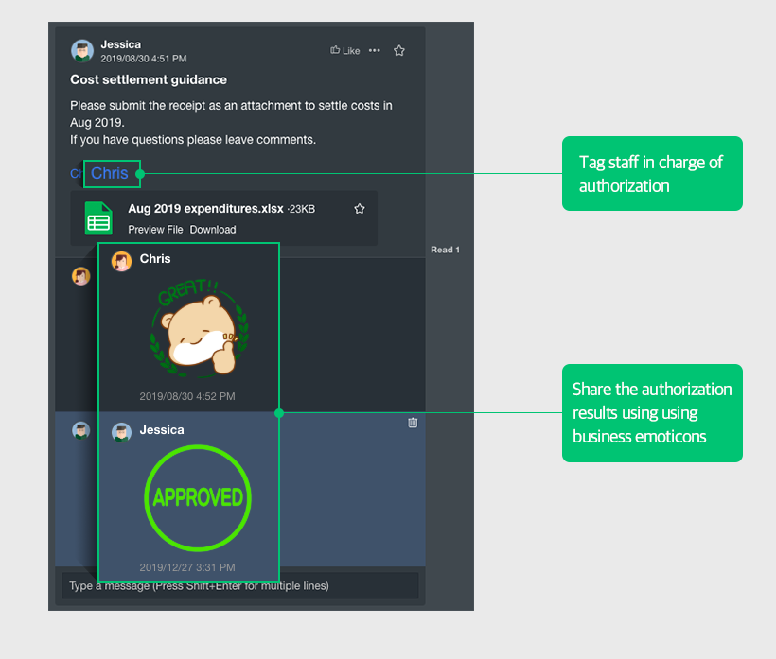Select the GREAT bear sticker

click(x=200, y=328)
